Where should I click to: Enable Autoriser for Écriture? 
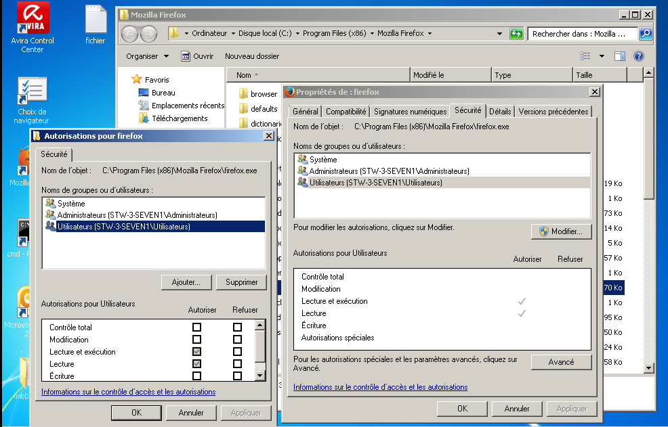pyautogui.click(x=197, y=376)
